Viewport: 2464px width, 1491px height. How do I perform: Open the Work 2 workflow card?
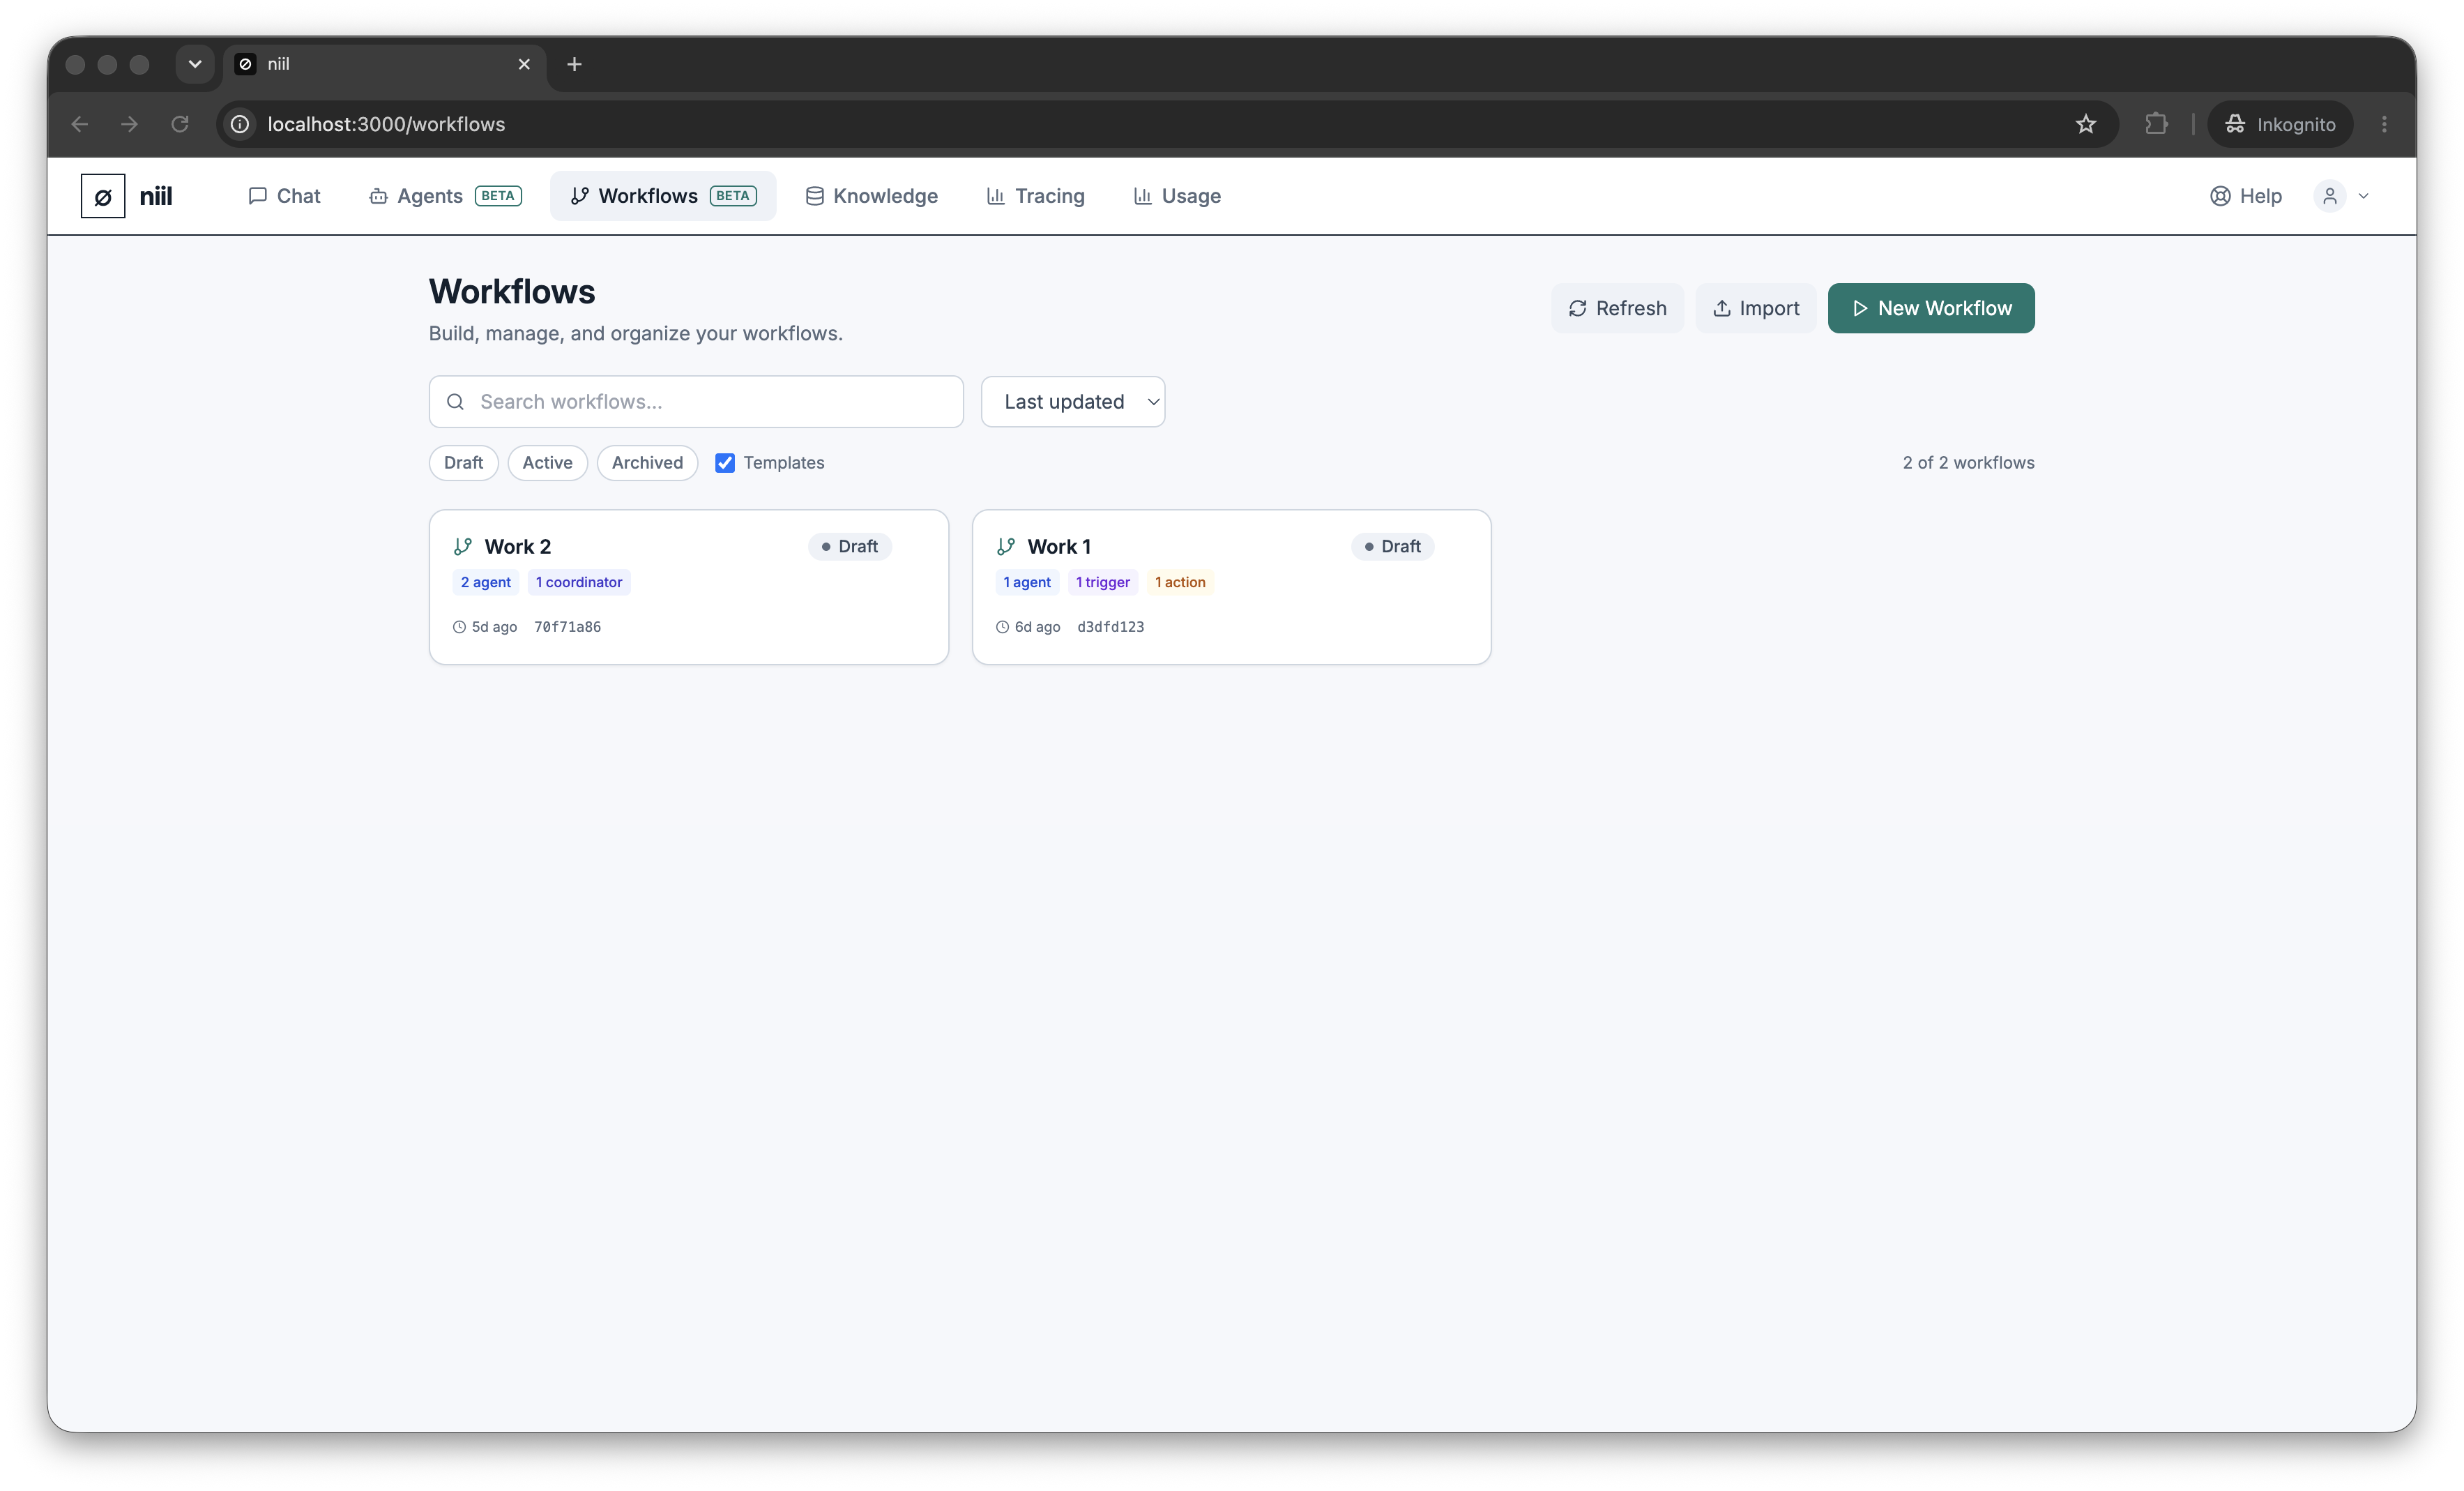tap(689, 587)
